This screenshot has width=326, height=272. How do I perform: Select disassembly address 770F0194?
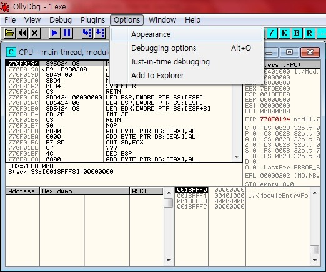pos(23,63)
